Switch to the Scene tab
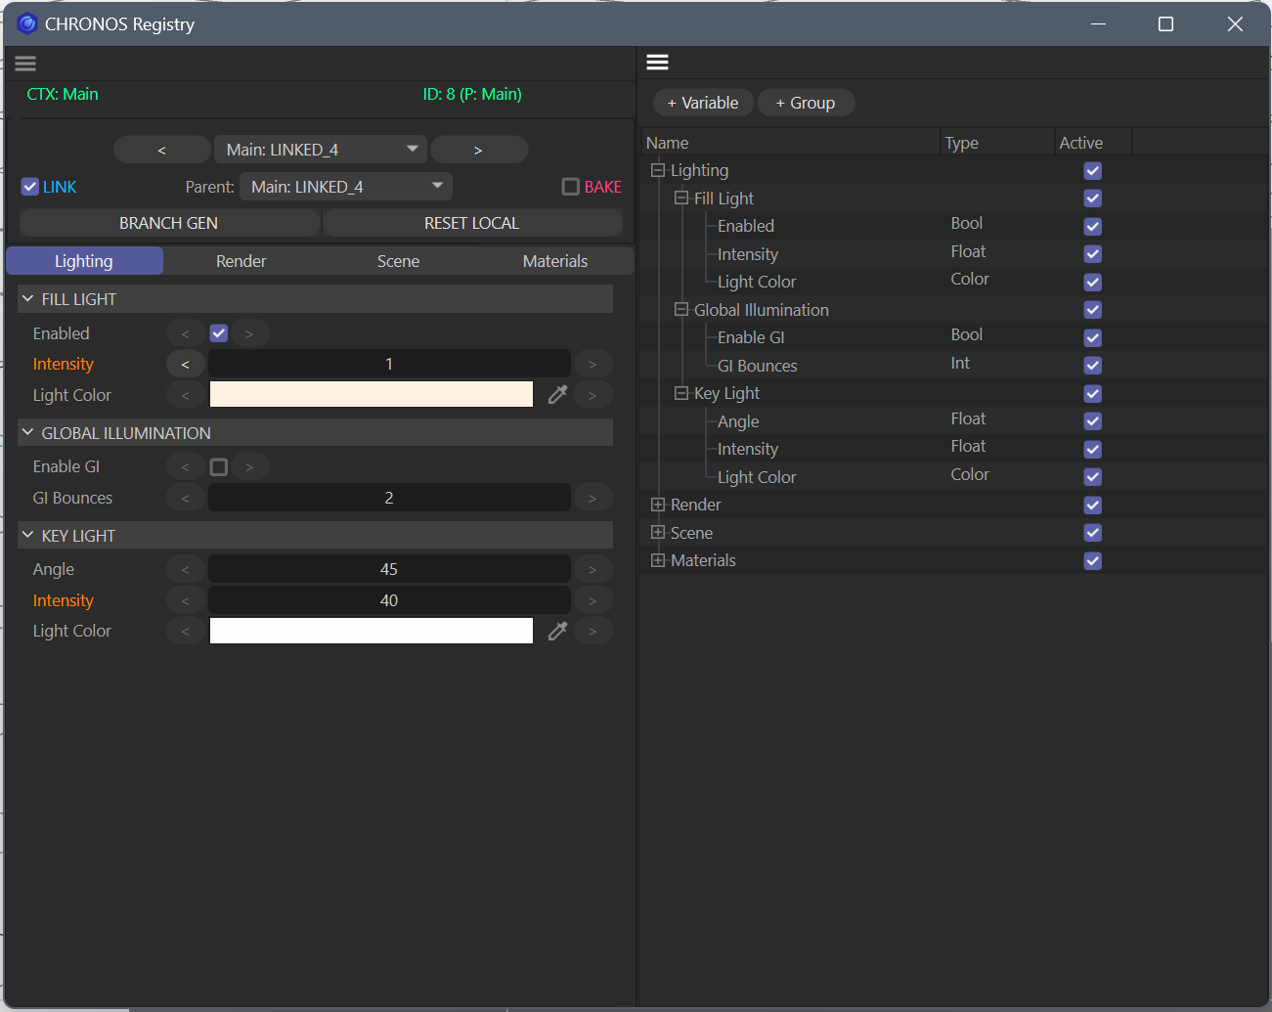The width and height of the screenshot is (1272, 1012). 399,261
